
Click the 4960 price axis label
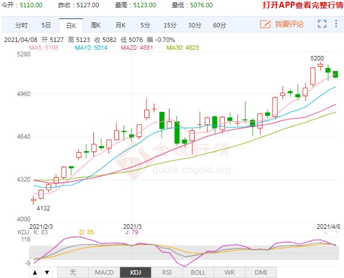[23, 94]
